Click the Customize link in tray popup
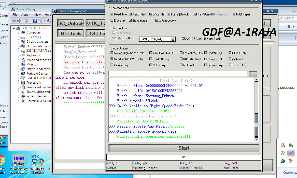Screen dimensions: 297x178 click(290, 172)
